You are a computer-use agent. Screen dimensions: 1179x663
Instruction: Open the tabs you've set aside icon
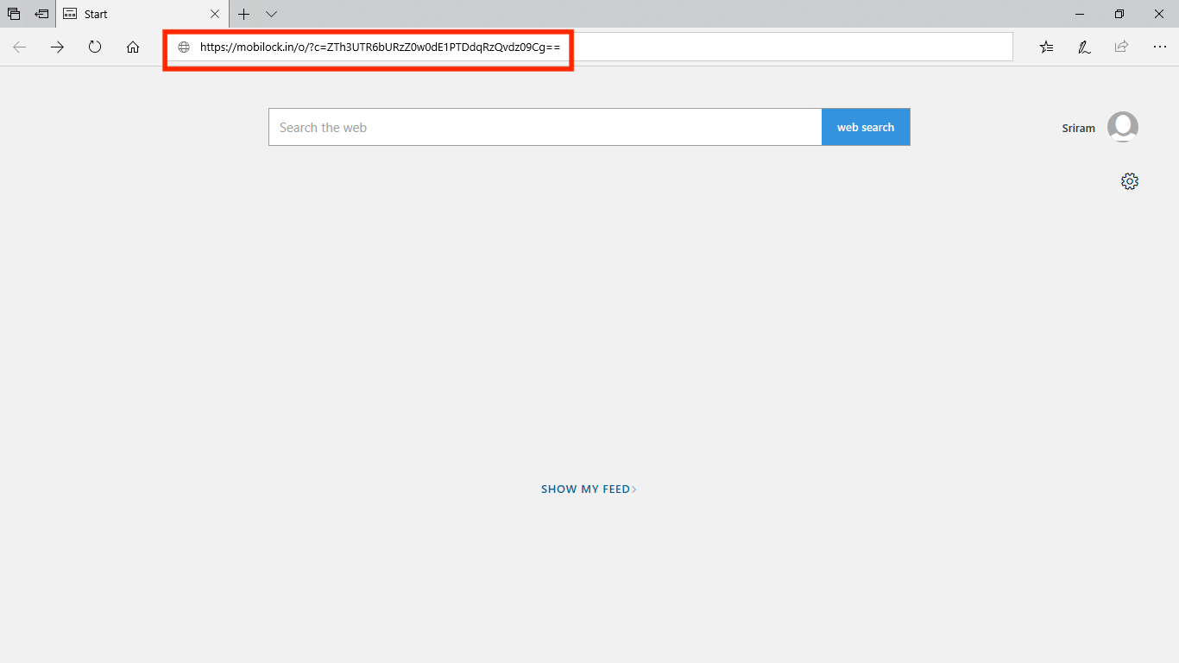point(14,14)
